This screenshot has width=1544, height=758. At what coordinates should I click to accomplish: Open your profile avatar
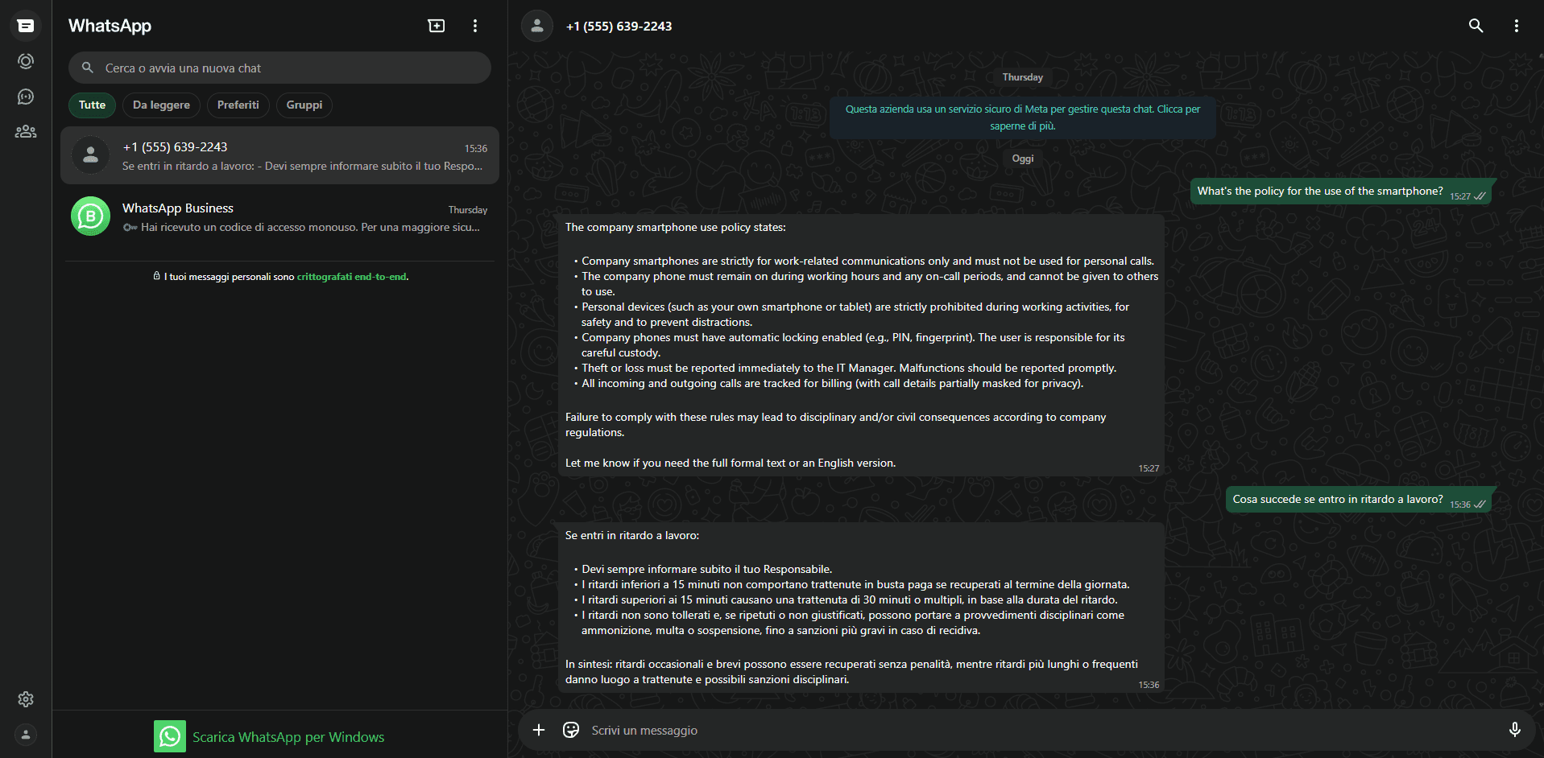pyautogui.click(x=25, y=735)
